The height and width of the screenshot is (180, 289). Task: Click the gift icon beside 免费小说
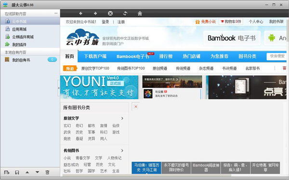tap(197, 22)
